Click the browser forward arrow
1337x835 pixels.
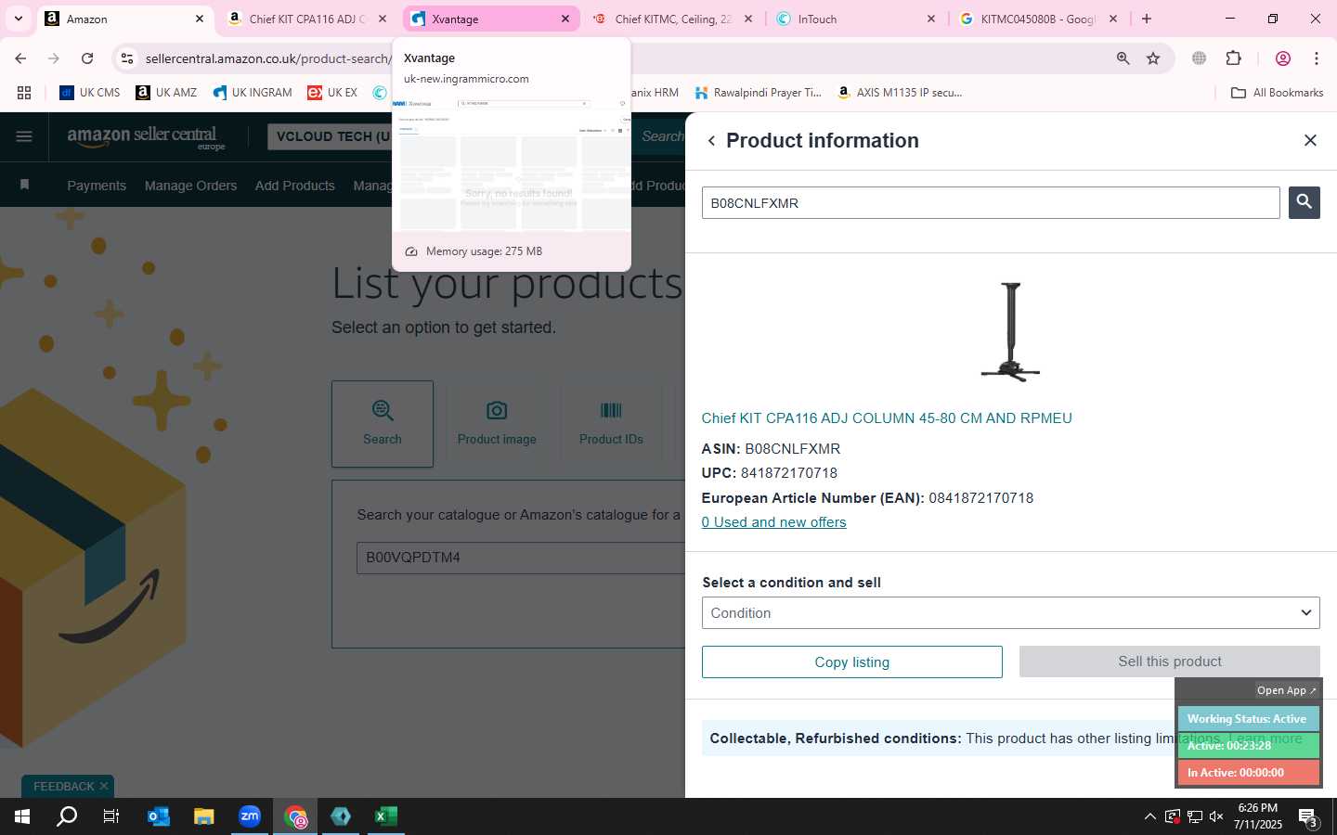point(54,58)
